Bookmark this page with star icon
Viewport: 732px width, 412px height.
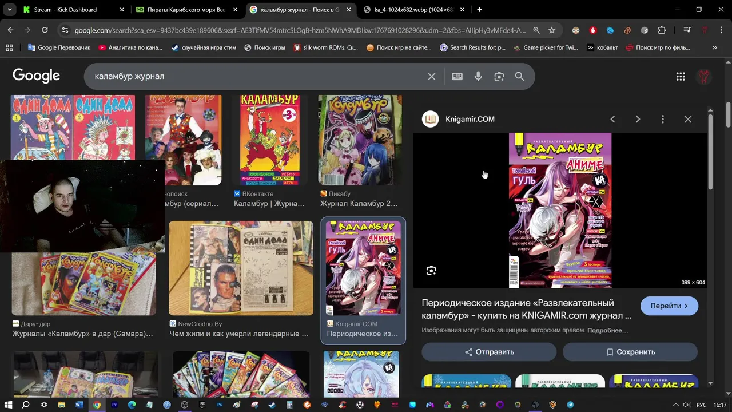click(552, 30)
